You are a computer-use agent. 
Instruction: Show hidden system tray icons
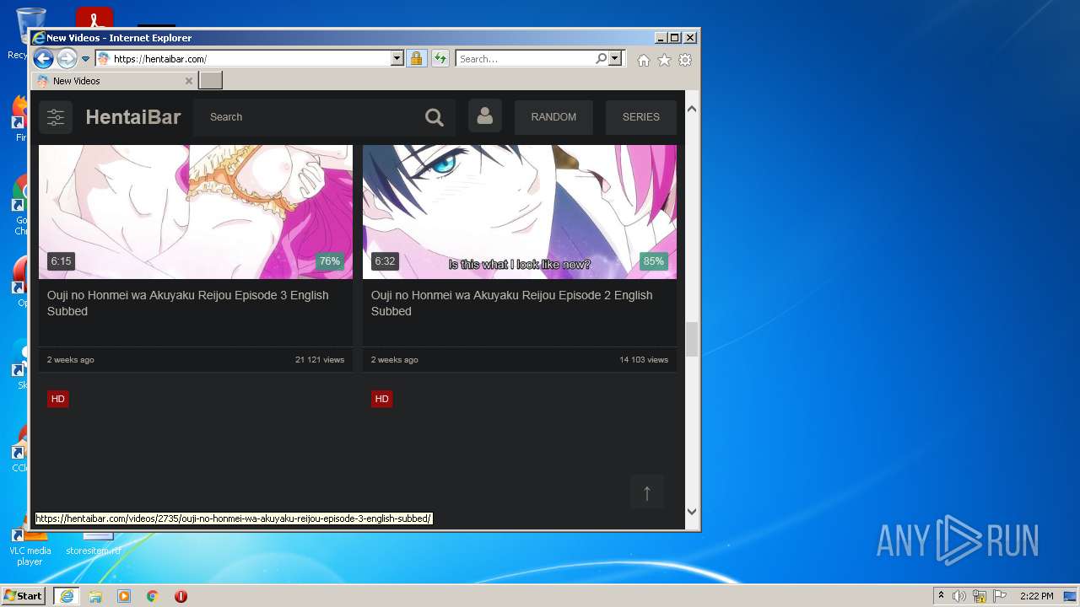(x=941, y=596)
